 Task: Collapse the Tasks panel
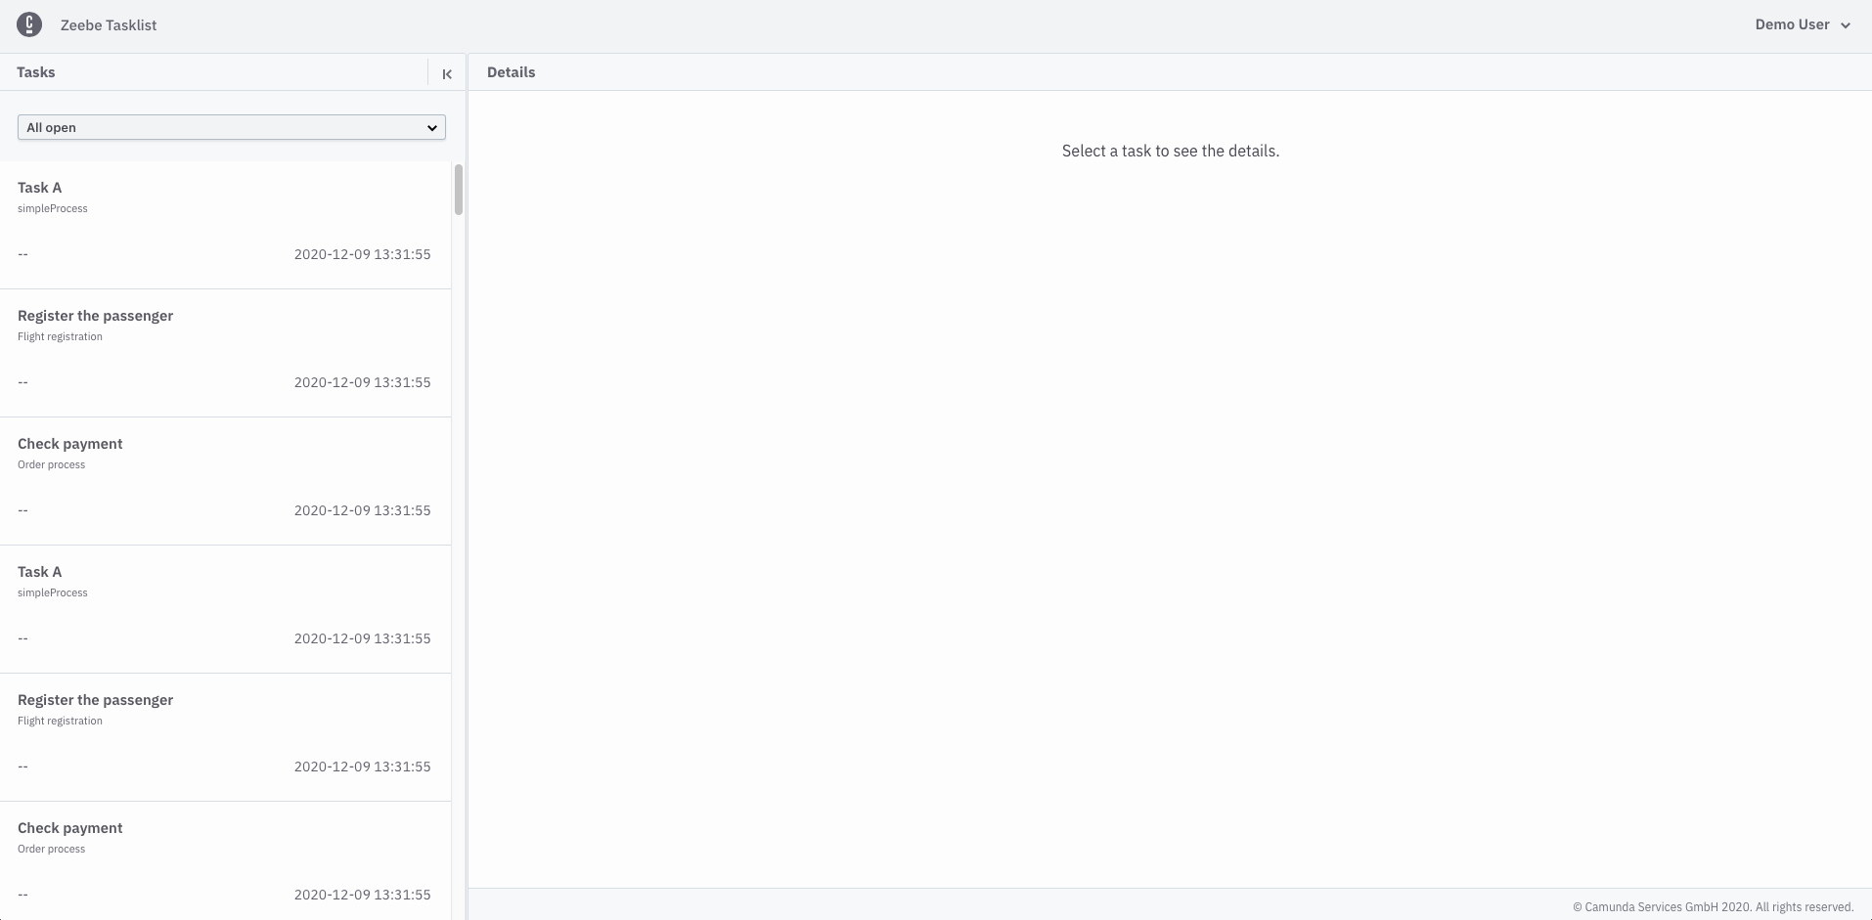click(x=446, y=73)
